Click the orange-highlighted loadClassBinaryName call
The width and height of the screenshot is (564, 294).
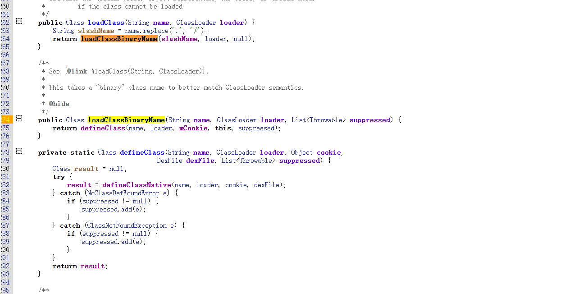pyautogui.click(x=119, y=39)
